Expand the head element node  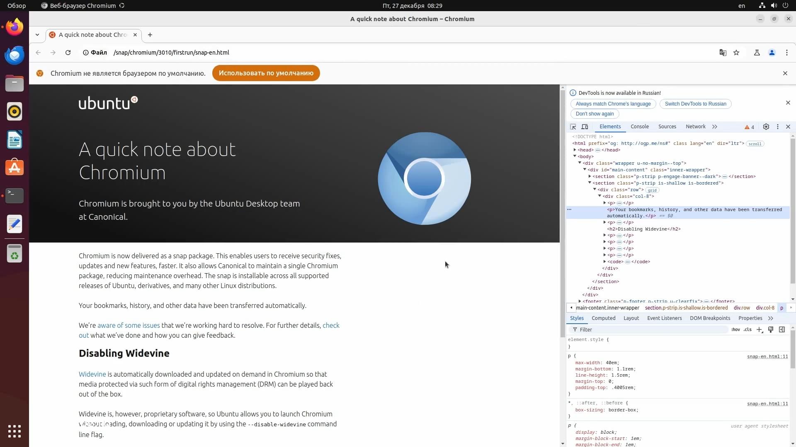click(x=575, y=150)
